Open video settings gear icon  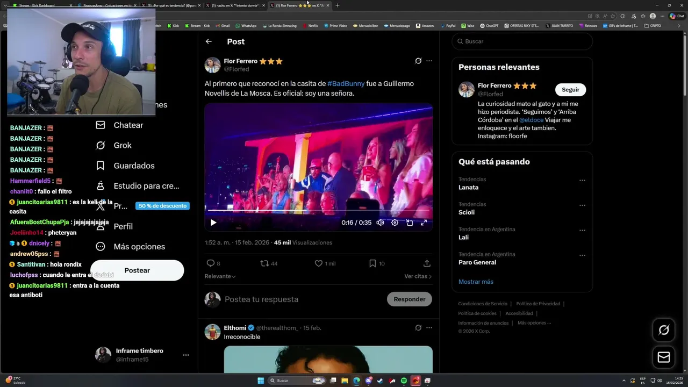[x=395, y=223]
